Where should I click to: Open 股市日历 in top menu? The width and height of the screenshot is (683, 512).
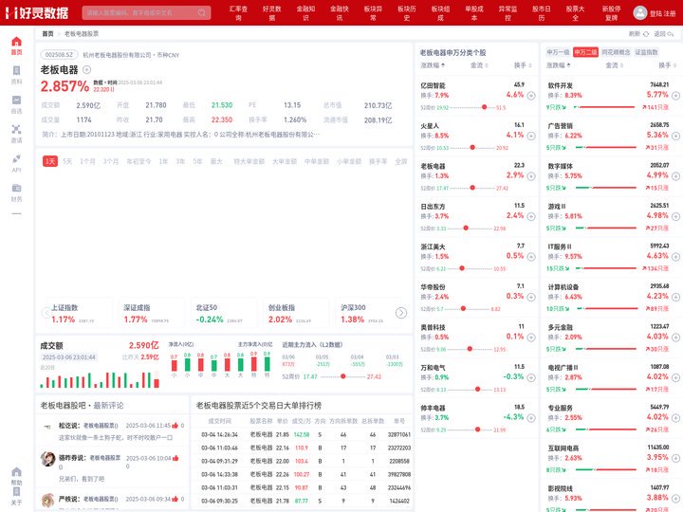(x=542, y=13)
